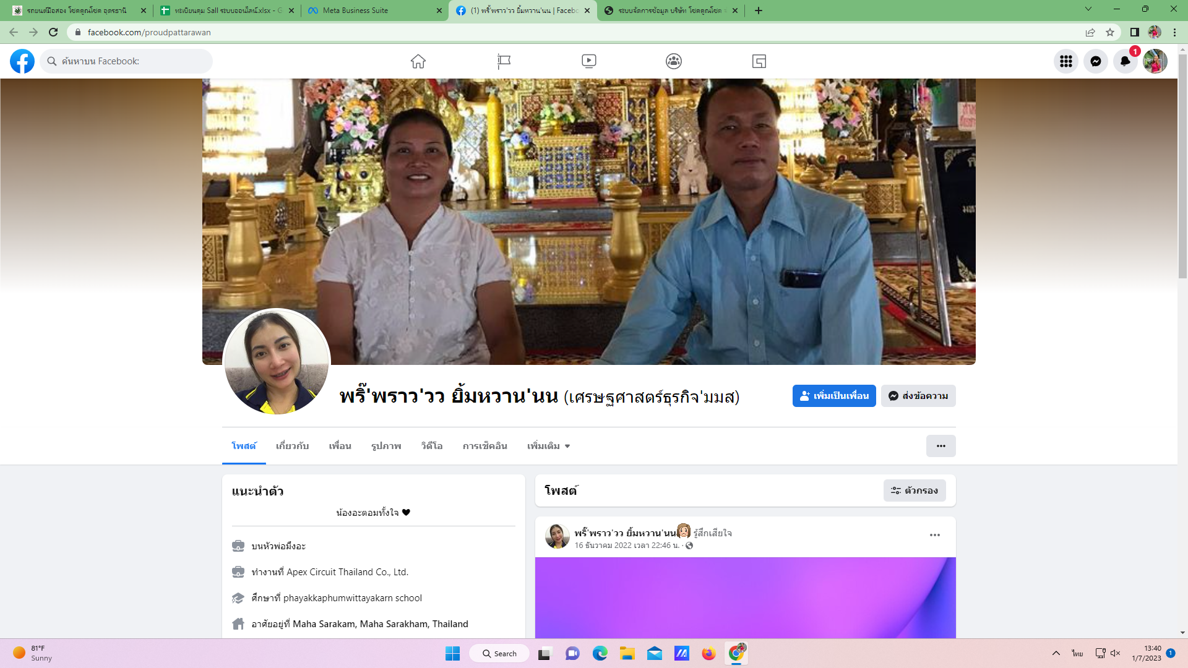The image size is (1188, 668).
Task: Open the profile three-dot options menu
Action: tap(940, 446)
